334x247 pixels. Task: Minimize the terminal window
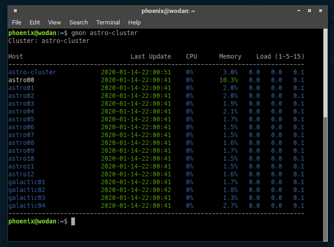point(299,11)
